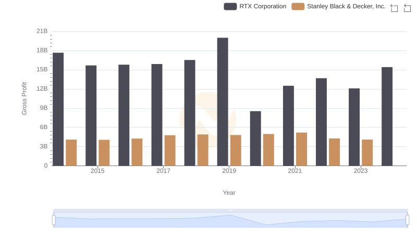Click the 2015 x-axis label
The image size is (417, 240).
click(97, 171)
